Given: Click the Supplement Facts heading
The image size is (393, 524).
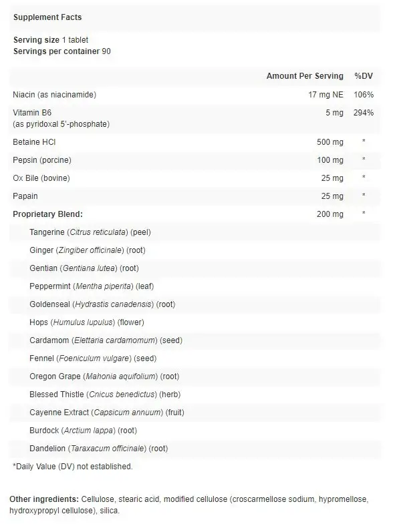Looking at the screenshot, I should point(47,17).
